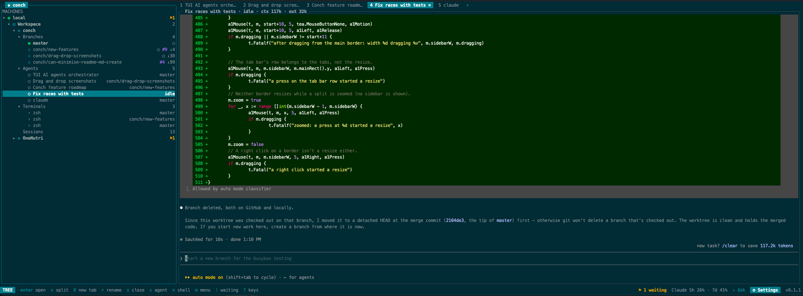
Task: Click the split shortcut hint in bottom bar
Action: tap(60, 290)
